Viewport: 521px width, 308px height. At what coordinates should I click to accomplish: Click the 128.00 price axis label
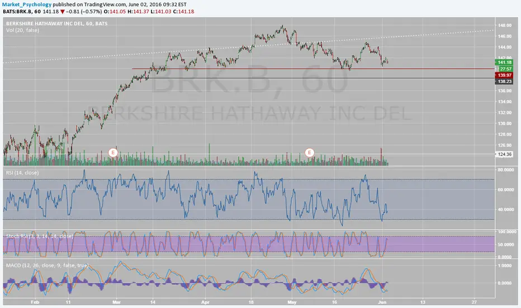pyautogui.click(x=504, y=134)
